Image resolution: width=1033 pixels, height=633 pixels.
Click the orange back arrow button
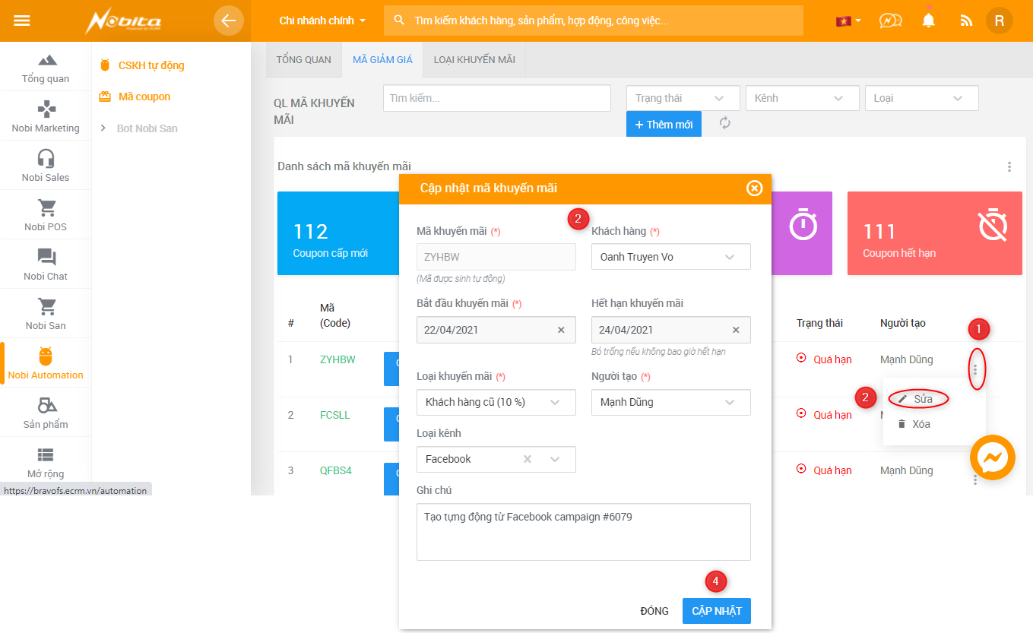[228, 21]
